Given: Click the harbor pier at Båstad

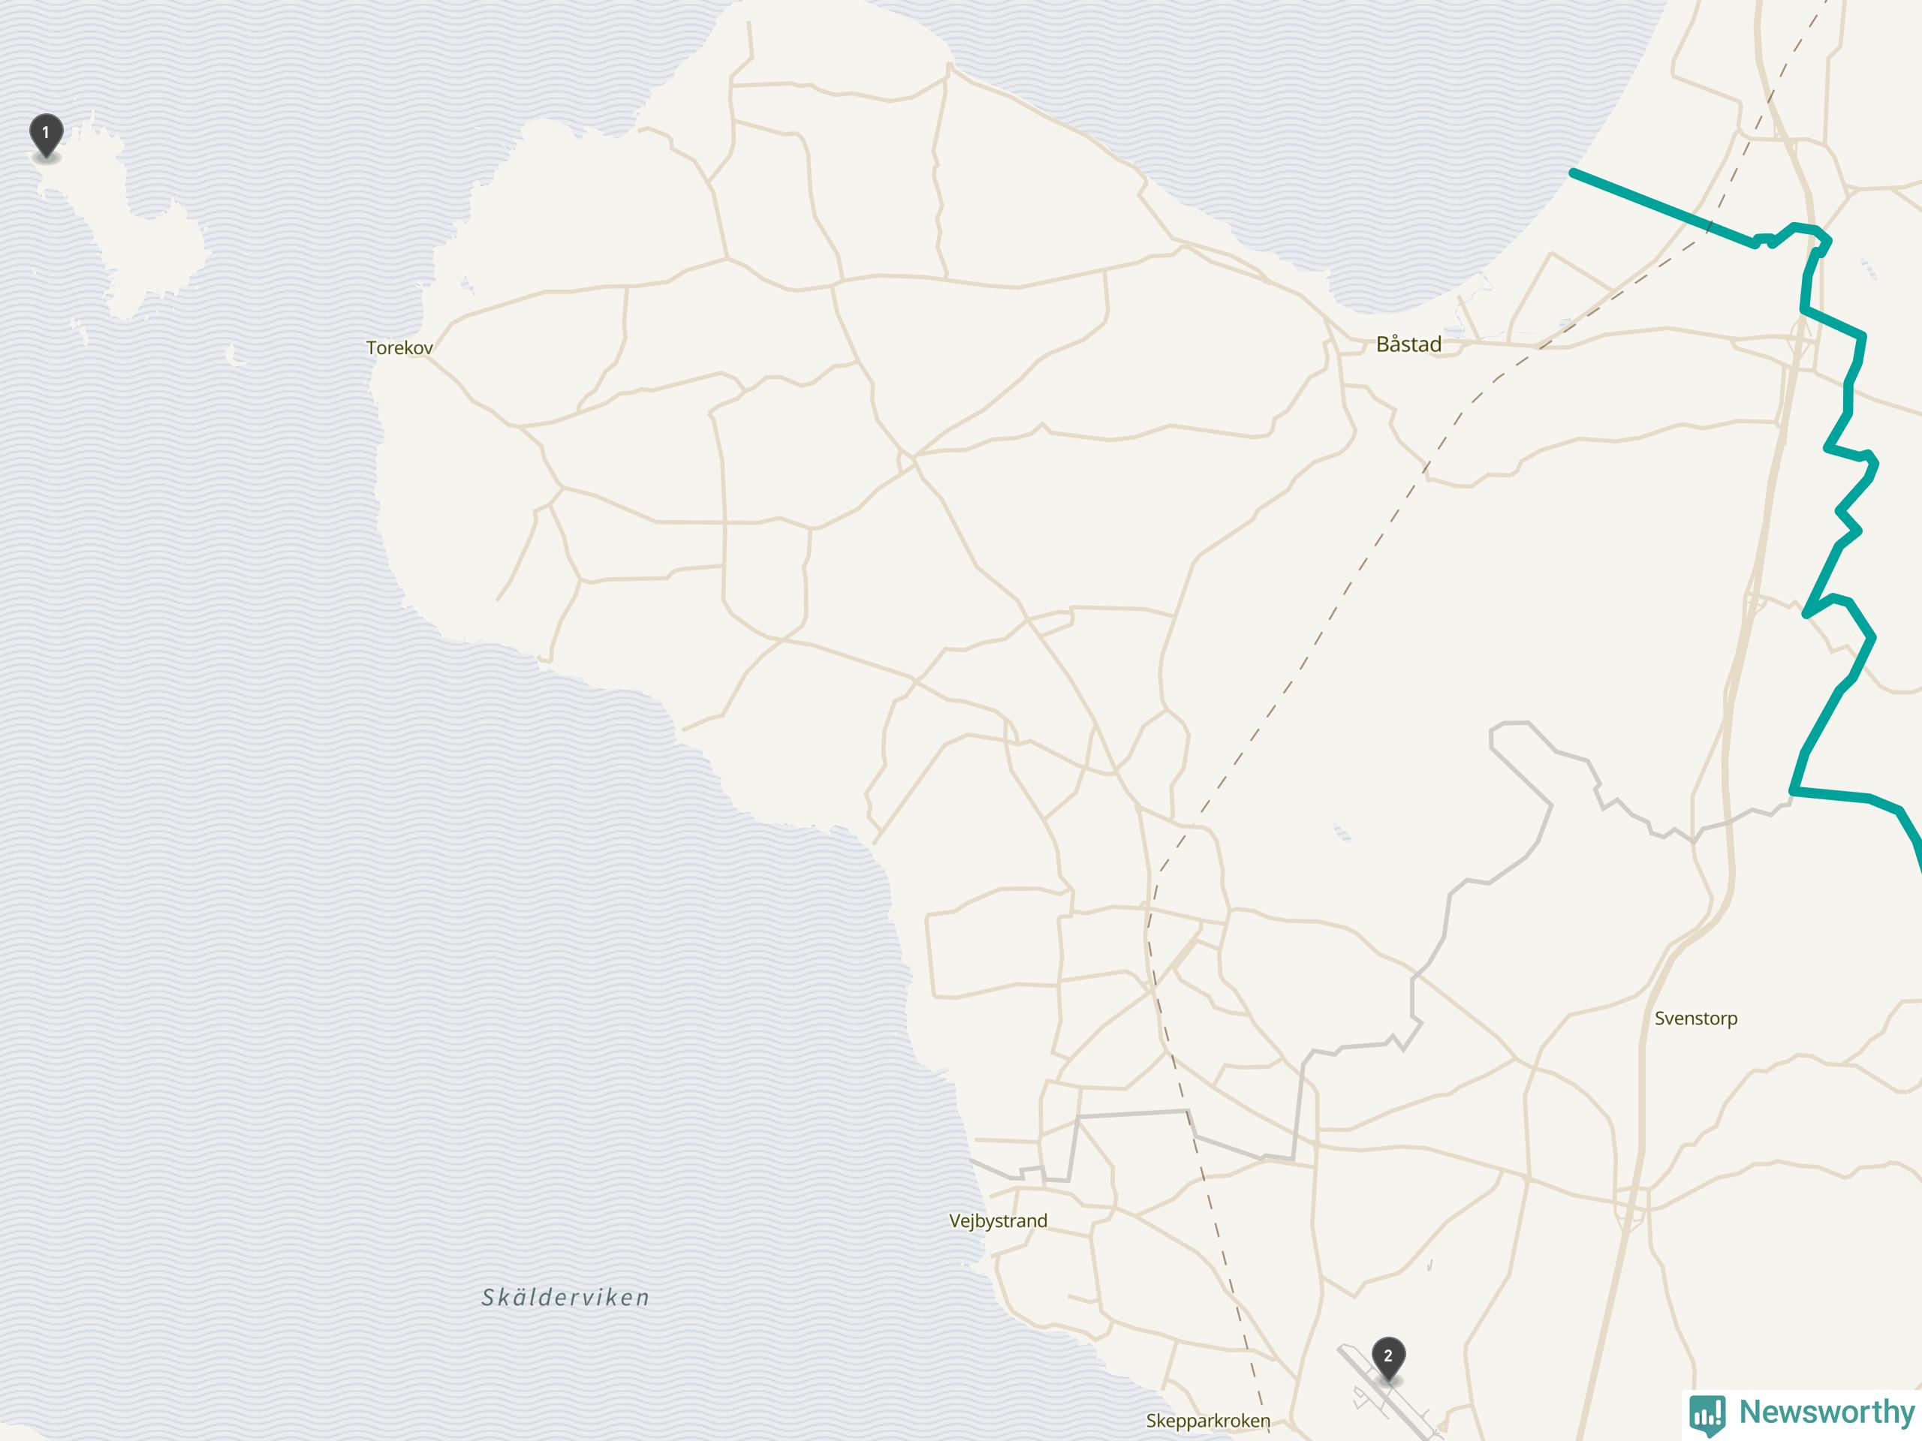Looking at the screenshot, I should coord(1469,317).
